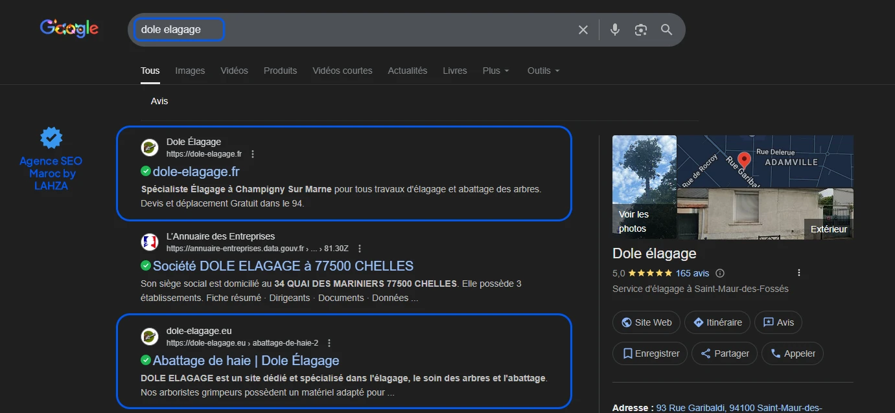This screenshot has width=895, height=413.
Task: Open the Voir les photos thumbnail
Action: [644, 187]
